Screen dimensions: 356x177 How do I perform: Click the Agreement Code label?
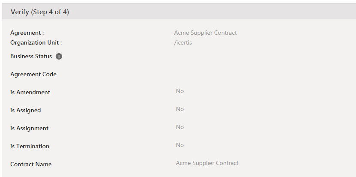coord(33,74)
